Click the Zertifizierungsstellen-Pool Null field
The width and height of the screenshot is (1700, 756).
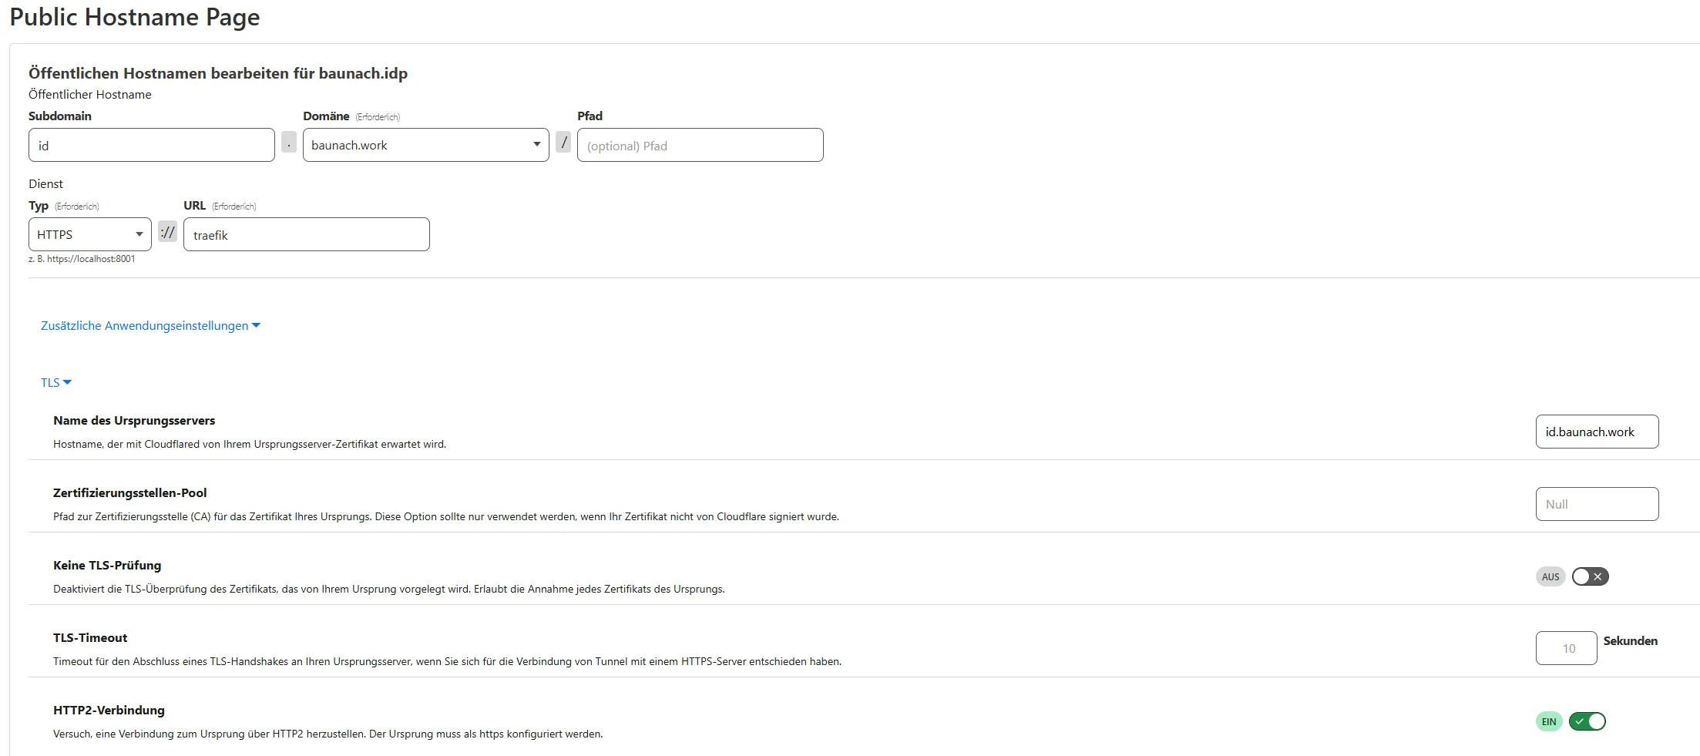1596,505
